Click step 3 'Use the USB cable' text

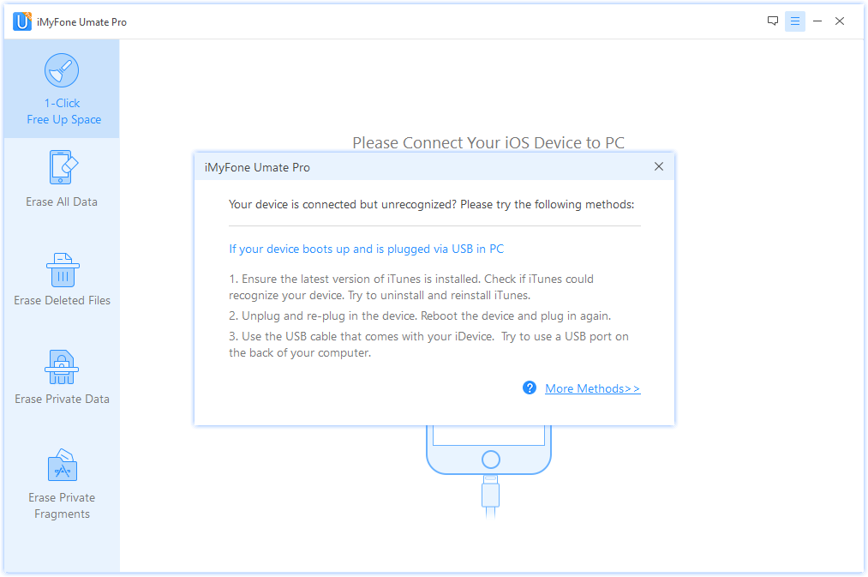click(x=429, y=345)
